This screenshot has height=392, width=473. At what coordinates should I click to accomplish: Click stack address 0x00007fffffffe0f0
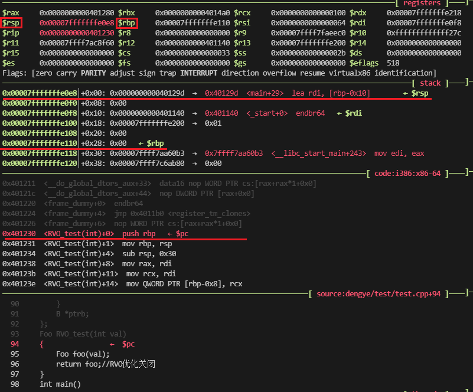[40, 103]
